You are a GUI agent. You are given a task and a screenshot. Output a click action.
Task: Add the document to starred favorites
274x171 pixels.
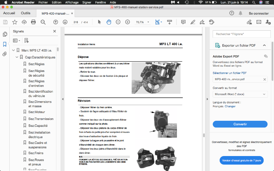(x=15, y=22)
